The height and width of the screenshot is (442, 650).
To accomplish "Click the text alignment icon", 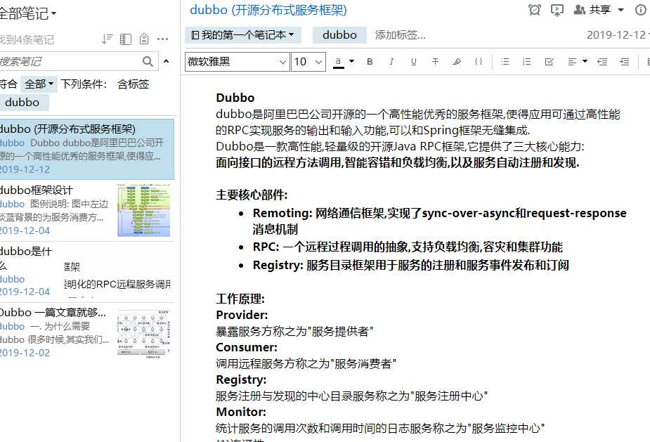I will [x=572, y=62].
